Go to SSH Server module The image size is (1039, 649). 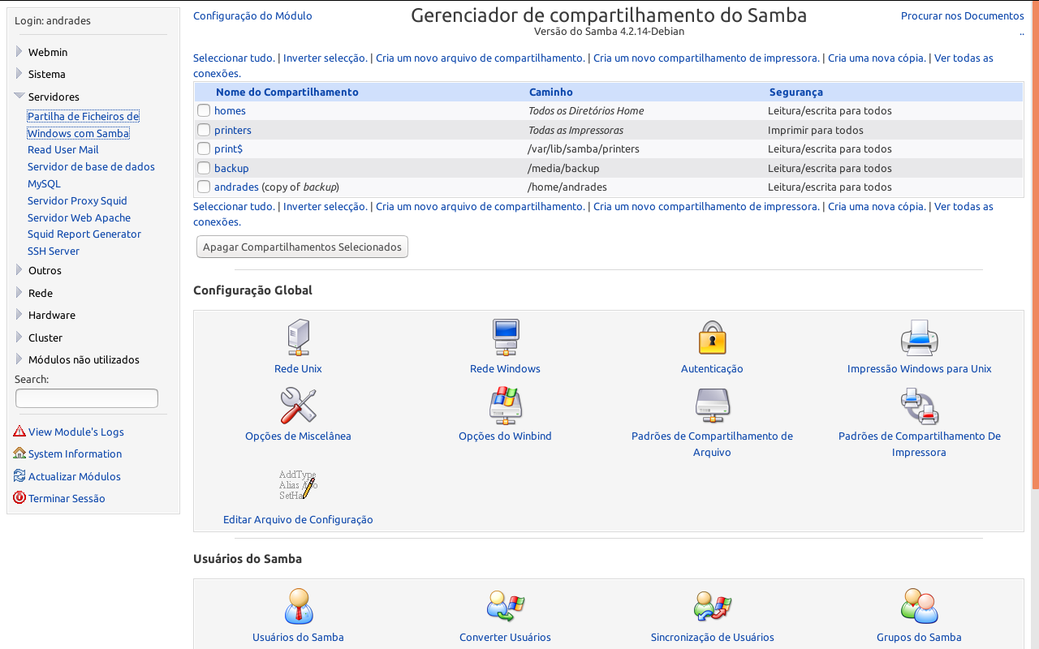[x=54, y=251]
